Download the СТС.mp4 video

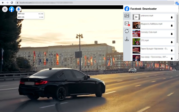click(x=171, y=42)
